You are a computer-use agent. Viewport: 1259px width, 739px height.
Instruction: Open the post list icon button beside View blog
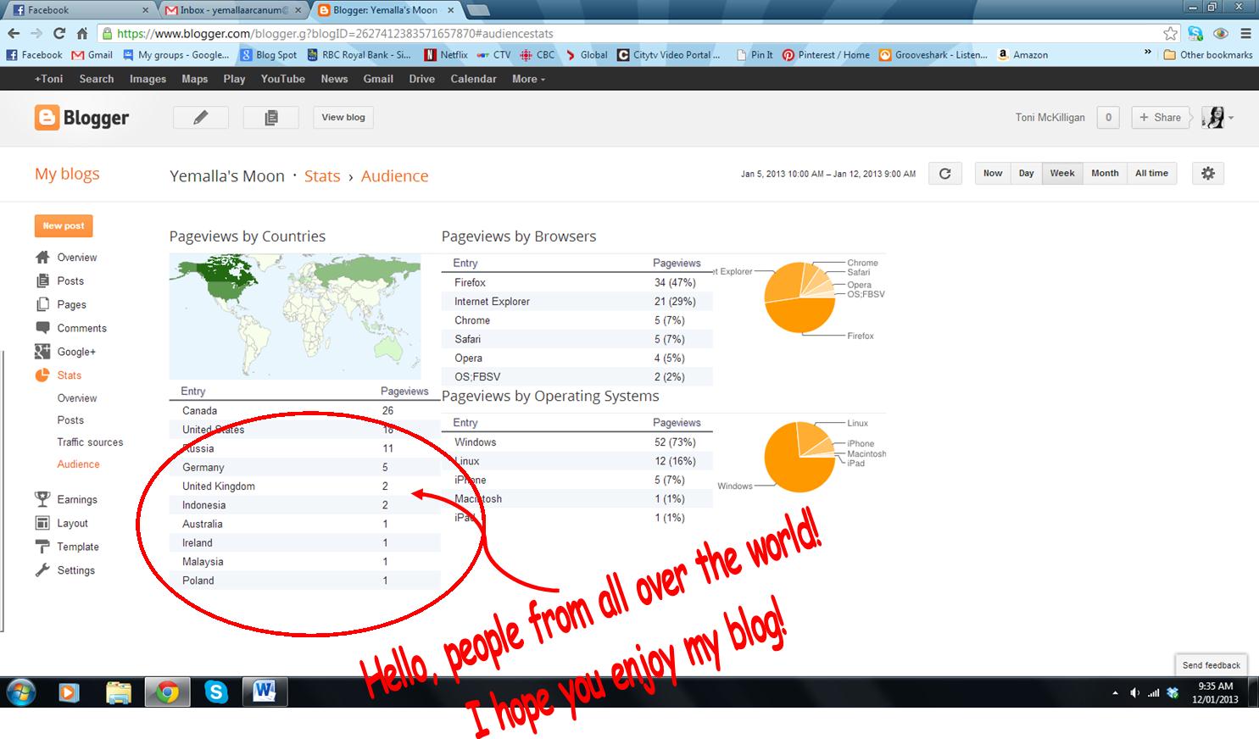271,118
